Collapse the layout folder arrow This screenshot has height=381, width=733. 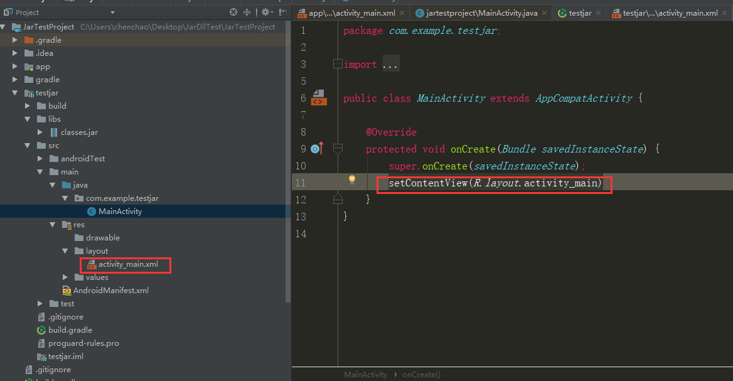click(65, 251)
